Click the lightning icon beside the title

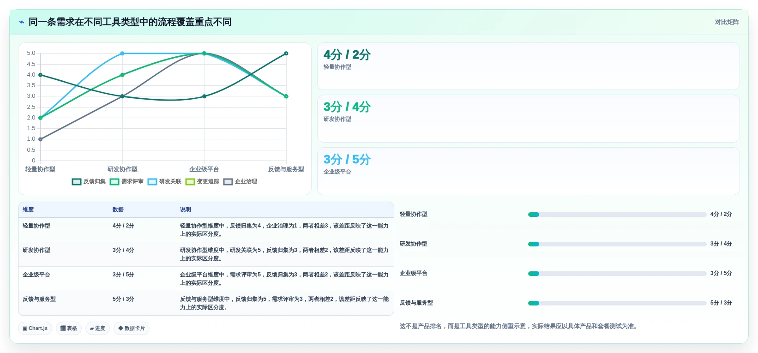click(x=21, y=22)
